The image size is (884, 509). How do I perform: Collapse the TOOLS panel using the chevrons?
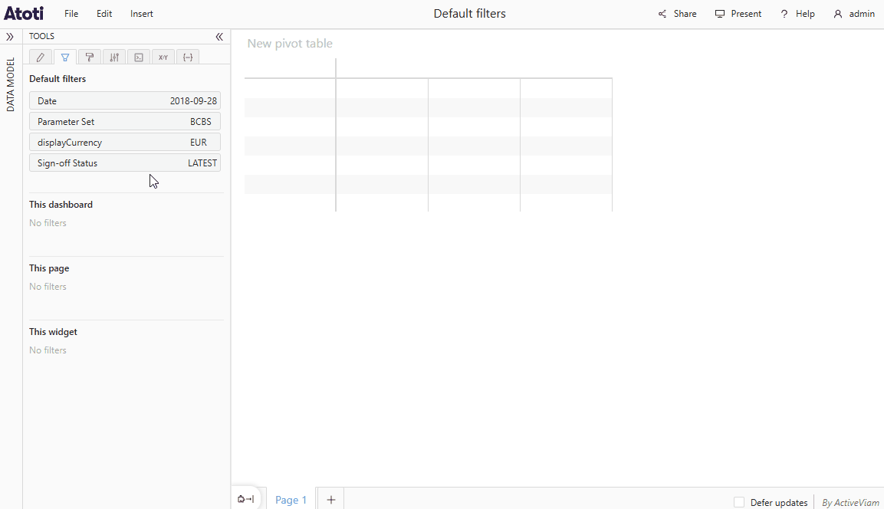click(x=219, y=36)
